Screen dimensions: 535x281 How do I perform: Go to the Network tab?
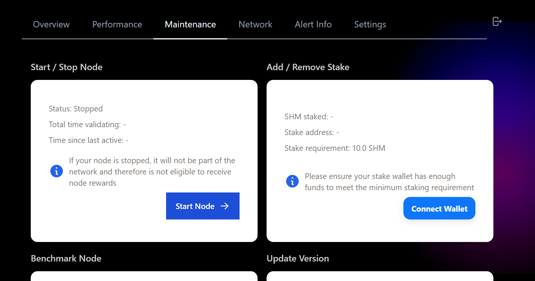(255, 24)
